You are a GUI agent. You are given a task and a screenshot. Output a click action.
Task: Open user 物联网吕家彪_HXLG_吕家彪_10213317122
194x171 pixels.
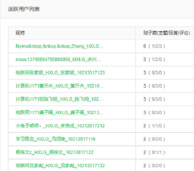tap(60, 166)
